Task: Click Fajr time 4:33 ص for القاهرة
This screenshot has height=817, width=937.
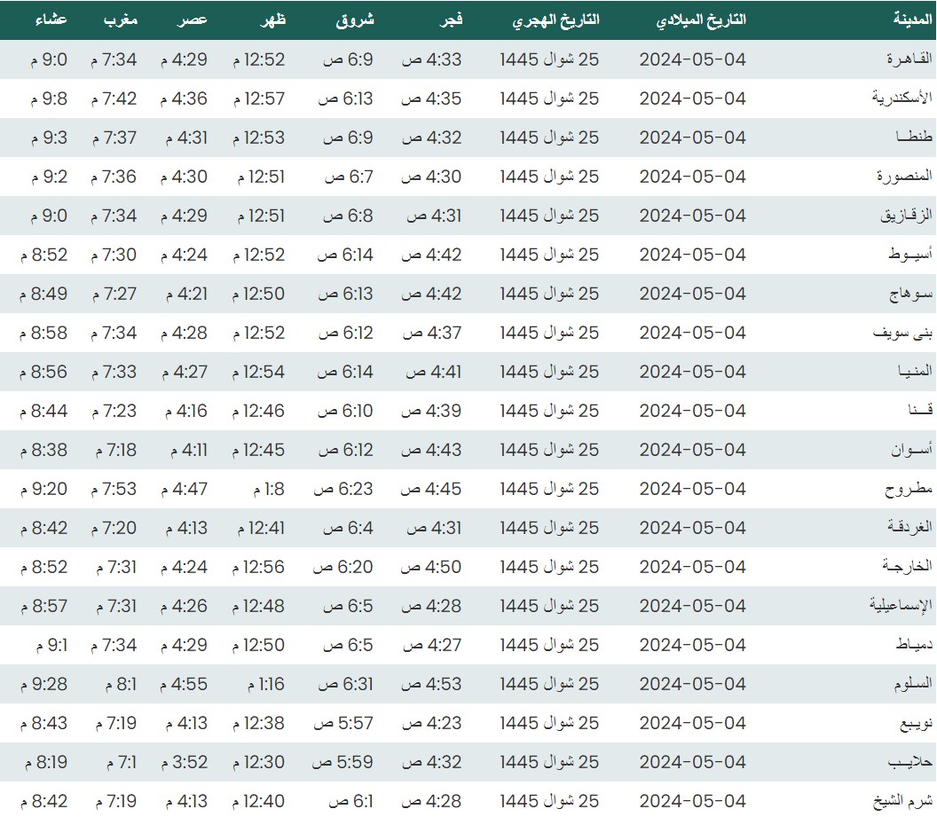Action: pos(432,59)
